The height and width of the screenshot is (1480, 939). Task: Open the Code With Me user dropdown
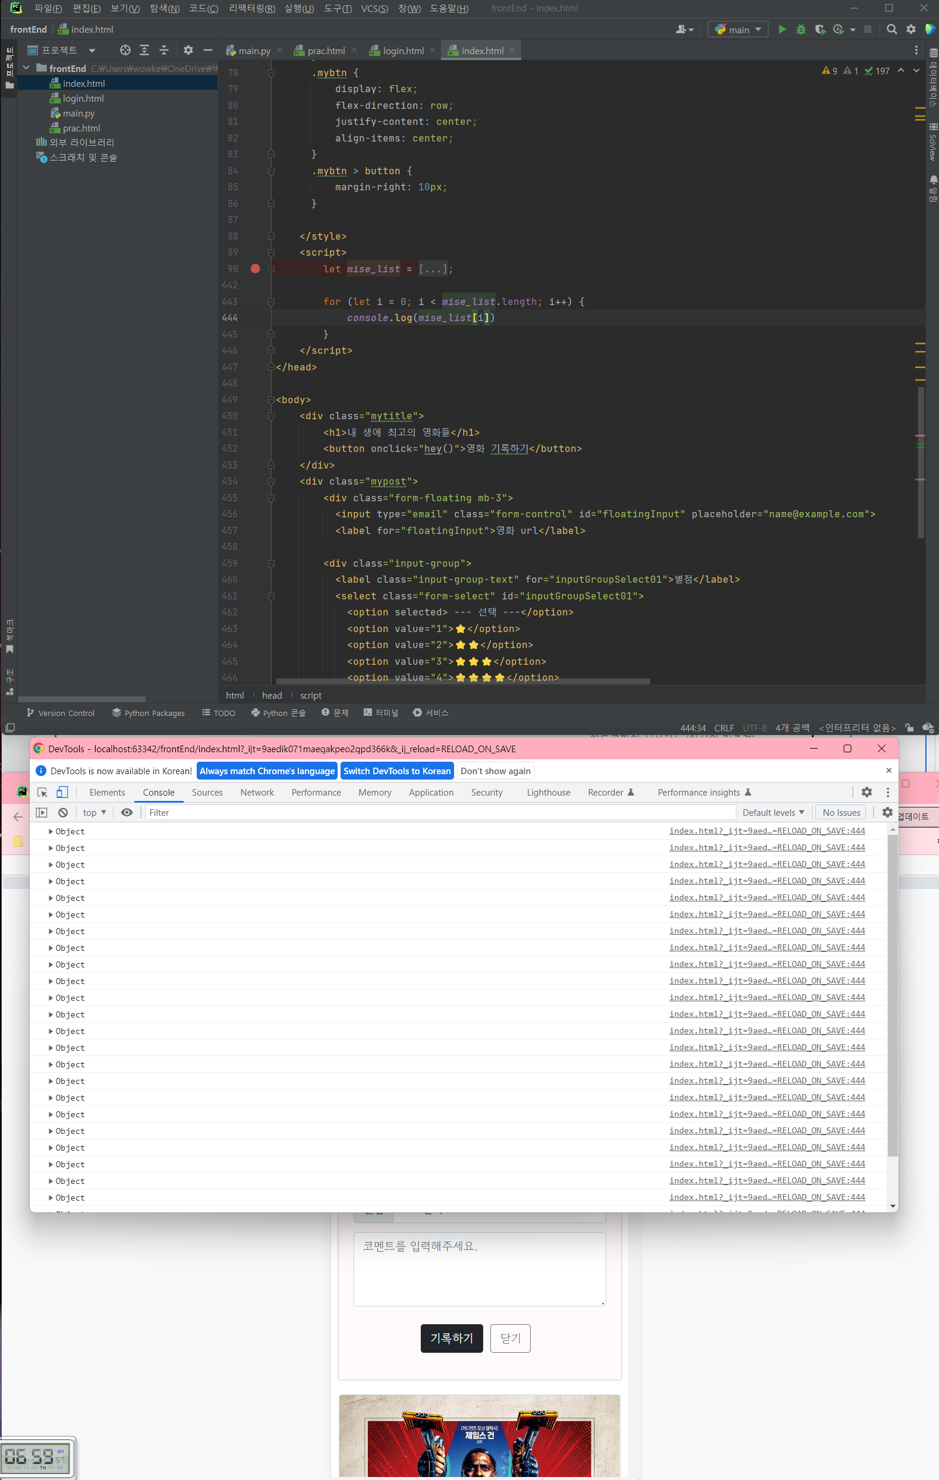pyautogui.click(x=684, y=29)
